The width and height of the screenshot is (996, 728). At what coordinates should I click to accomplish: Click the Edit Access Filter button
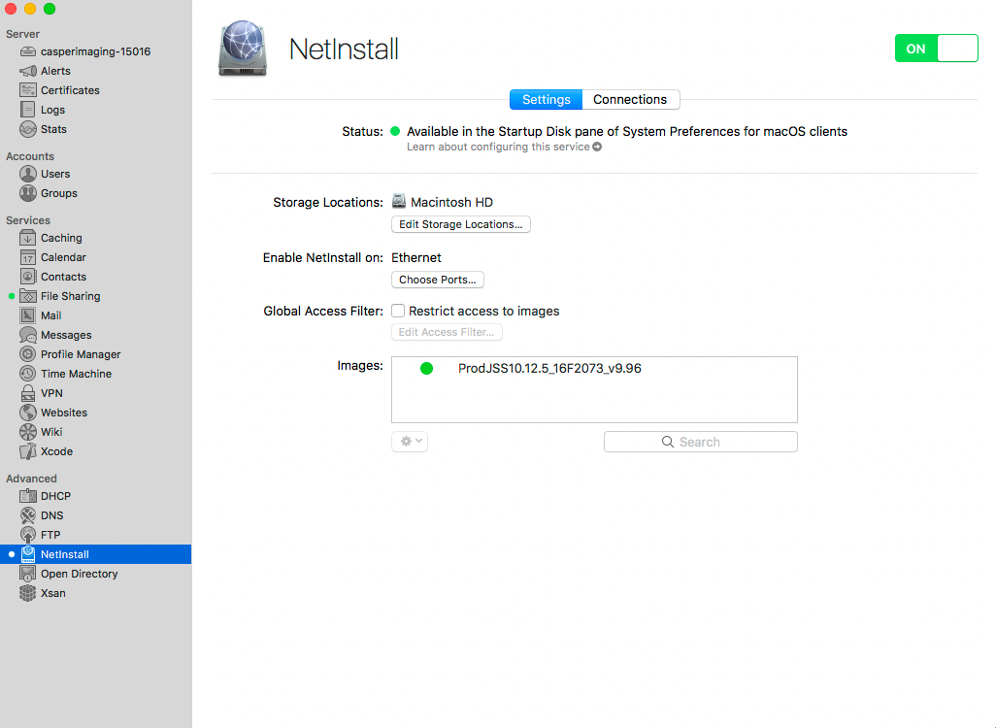click(447, 332)
